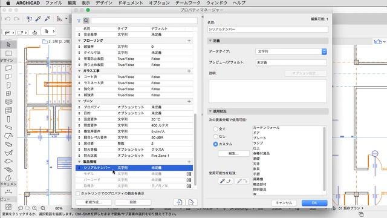Open the ヘルプ menu
The image size is (387, 218).
point(239,3)
